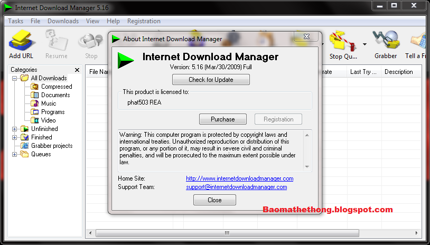Viewport: 430px width, 245px height.
Task: Open the Help menu
Action: click(x=113, y=21)
